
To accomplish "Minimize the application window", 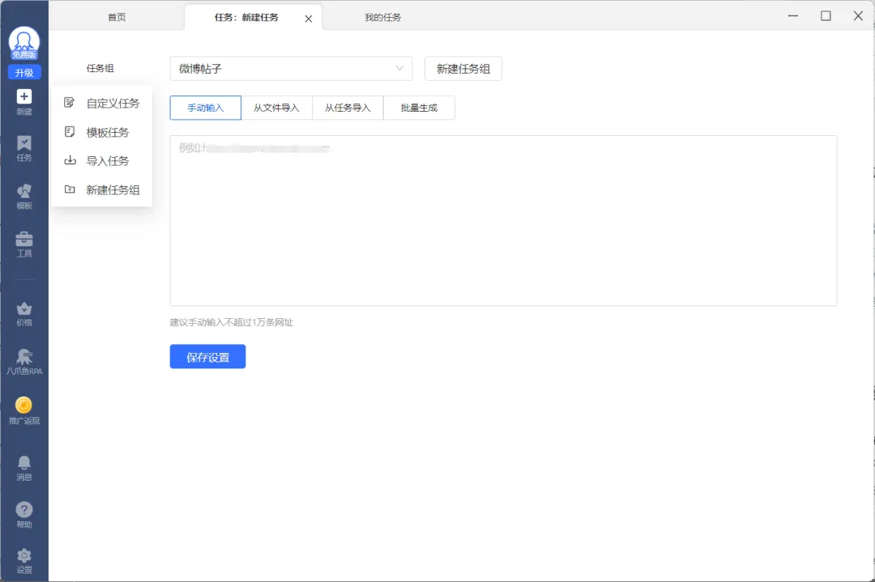I will (x=793, y=15).
